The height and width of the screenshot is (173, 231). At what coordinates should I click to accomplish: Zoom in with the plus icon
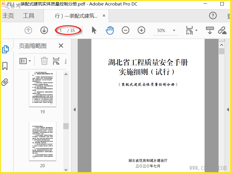tap(141, 30)
